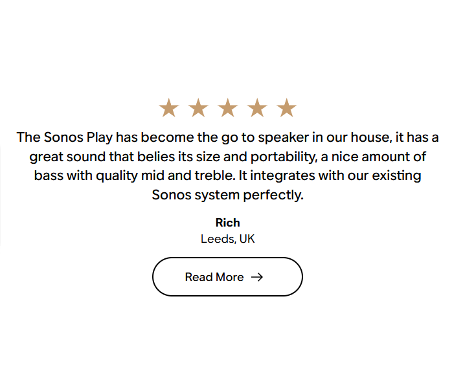This screenshot has height=391, width=452.
Task: Click the word 'bass' in the review
Action: pyautogui.click(x=49, y=176)
